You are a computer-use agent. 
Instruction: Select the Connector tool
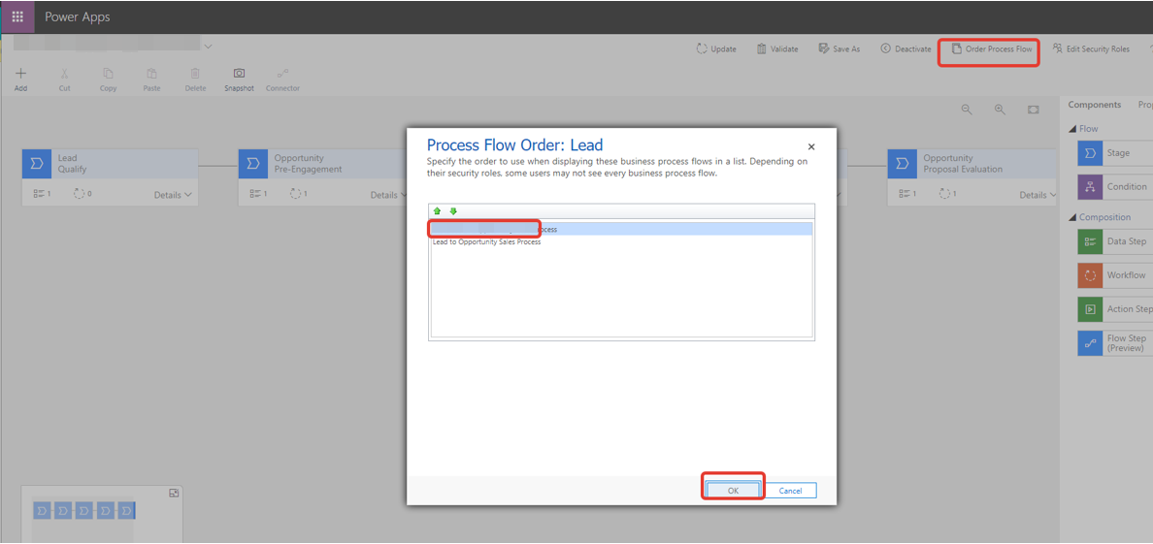tap(282, 80)
